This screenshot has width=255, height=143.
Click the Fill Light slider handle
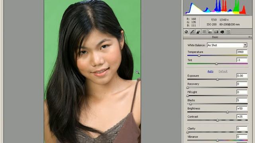click(188, 96)
